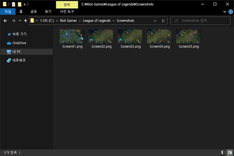Image resolution: width=234 pixels, height=156 pixels.
Task: Open the View (보기) ribbon tab
Action: click(48, 11)
